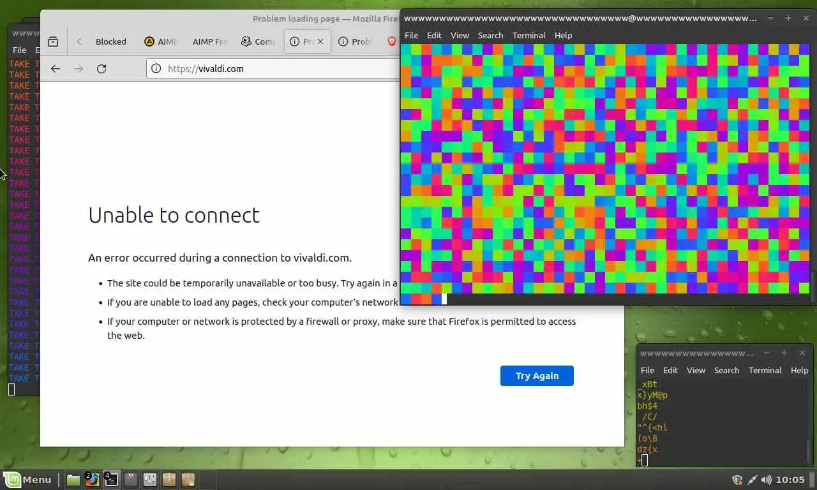Screen dimensions: 817x490
Task: Open Terminal menu in the small bottom-right terminal
Action: click(765, 370)
